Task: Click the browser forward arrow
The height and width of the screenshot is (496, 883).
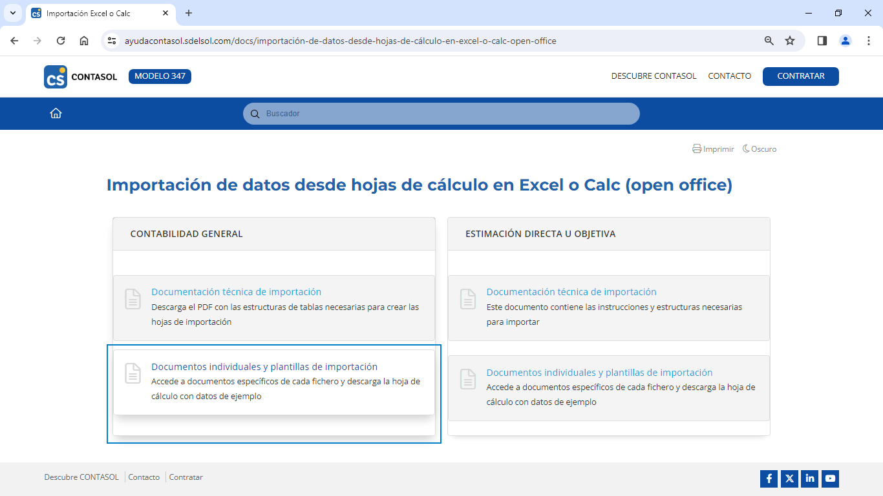Action: (37, 41)
